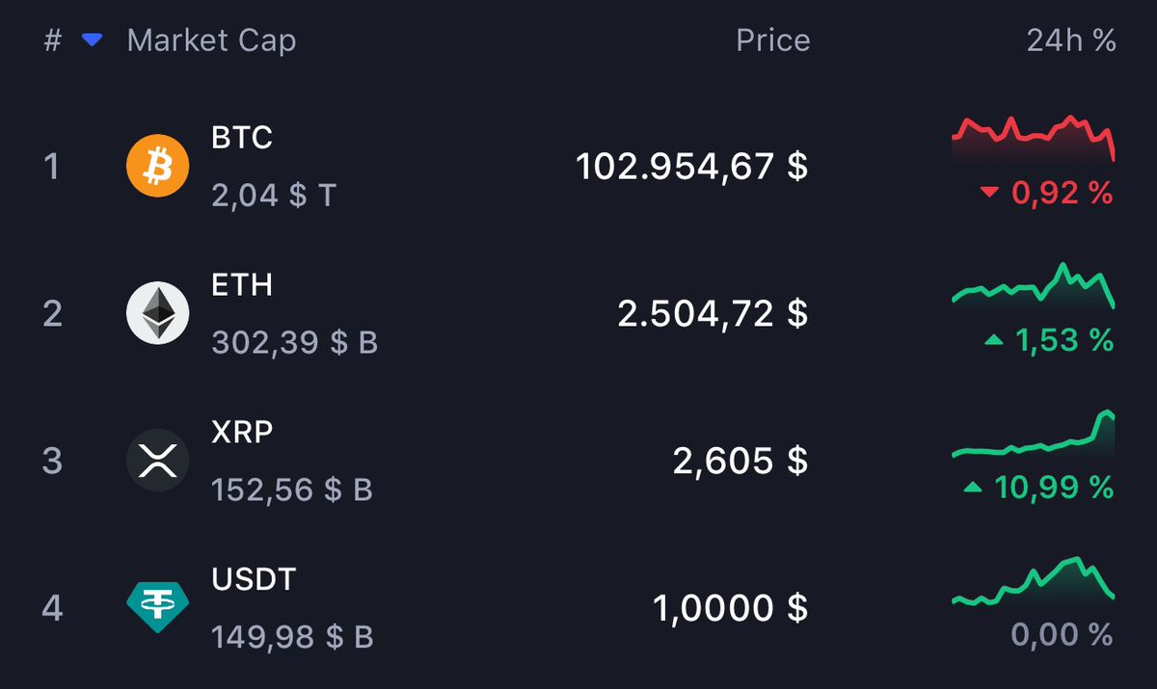View the BTC red sparkline chart
This screenshot has width=1157, height=689.
(1034, 139)
